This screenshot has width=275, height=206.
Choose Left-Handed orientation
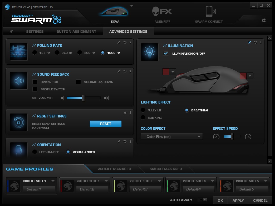35,152
